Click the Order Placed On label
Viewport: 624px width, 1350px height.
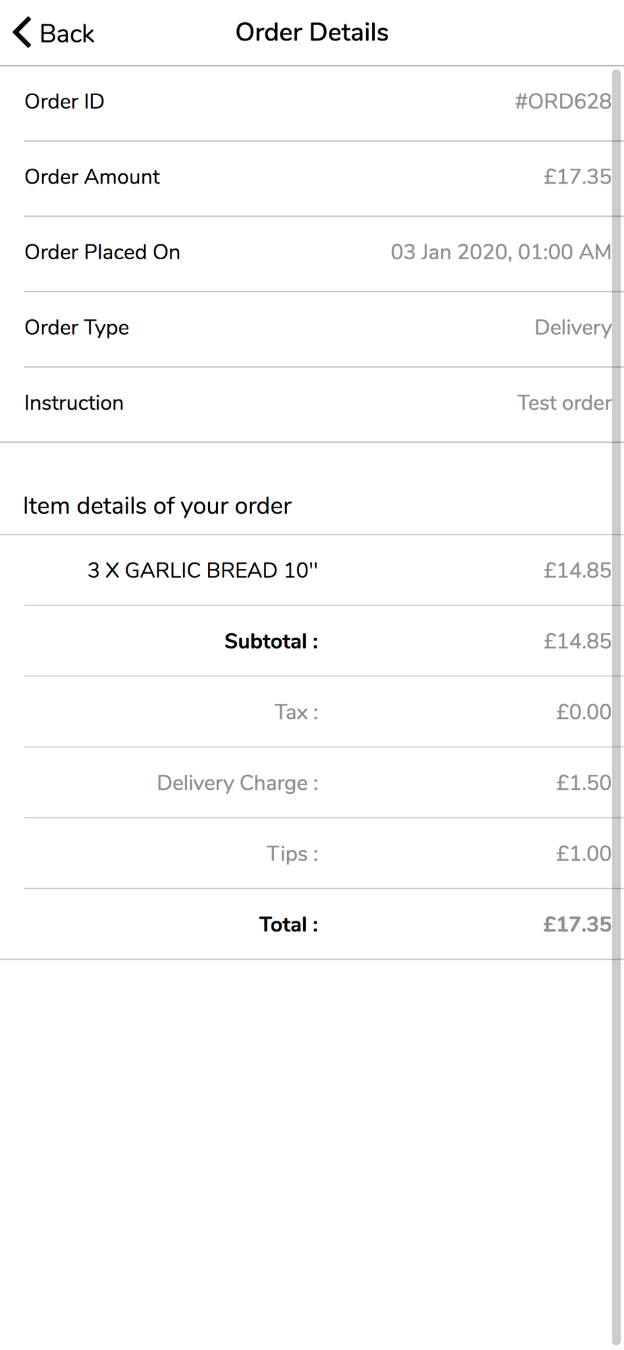click(103, 252)
